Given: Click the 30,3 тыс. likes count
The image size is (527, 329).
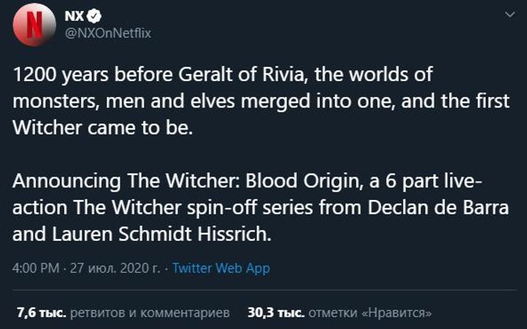Looking at the screenshot, I should (276, 312).
